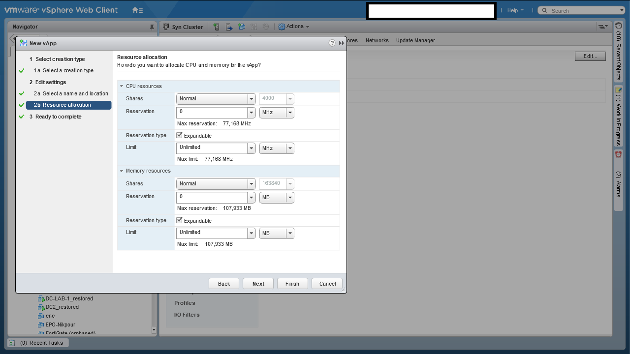630x354 pixels.
Task: Collapse the Memory resources section
Action: point(122,171)
